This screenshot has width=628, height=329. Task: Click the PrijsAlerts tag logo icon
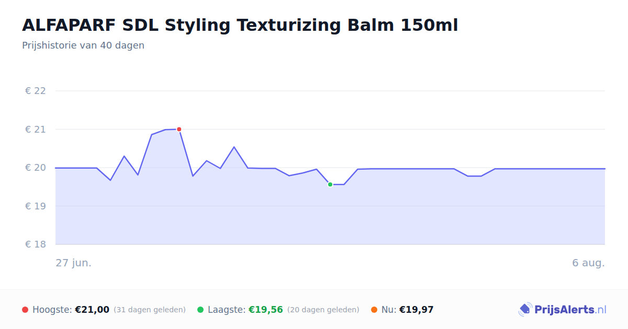[525, 310]
